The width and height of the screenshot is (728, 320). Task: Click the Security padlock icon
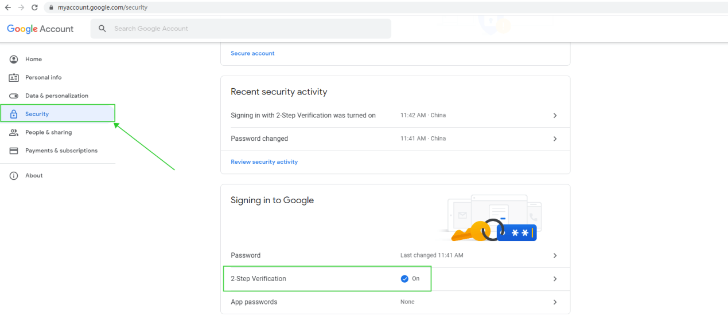[x=14, y=114]
